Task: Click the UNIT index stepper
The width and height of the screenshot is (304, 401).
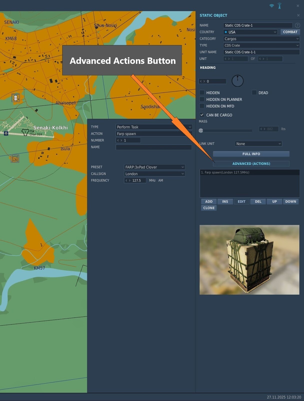Action: tap(235, 59)
